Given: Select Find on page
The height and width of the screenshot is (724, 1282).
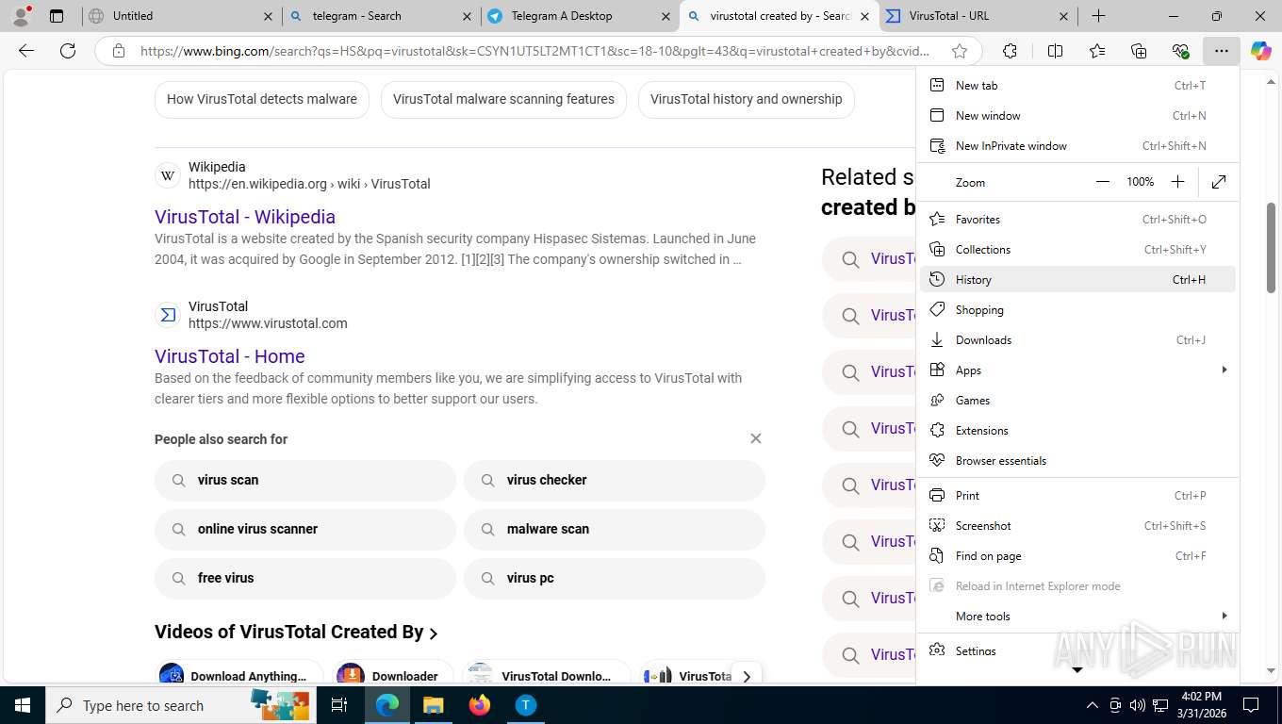Looking at the screenshot, I should (1077, 556).
